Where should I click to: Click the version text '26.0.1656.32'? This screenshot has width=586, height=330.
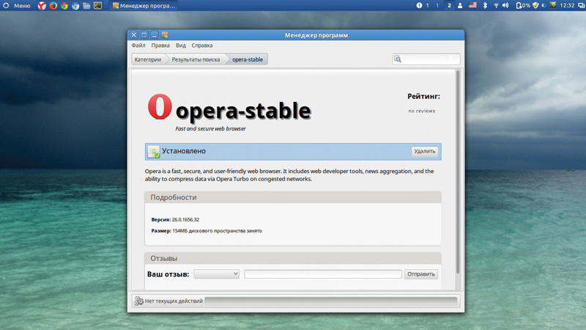[185, 219]
